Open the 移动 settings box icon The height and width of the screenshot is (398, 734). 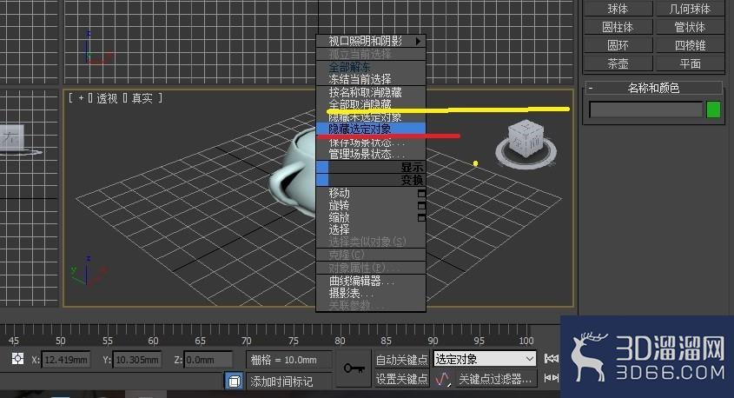click(421, 194)
